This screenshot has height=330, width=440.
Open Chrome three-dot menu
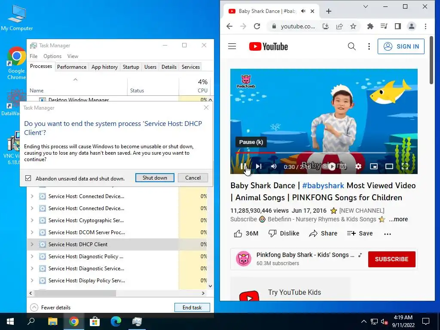click(x=425, y=26)
